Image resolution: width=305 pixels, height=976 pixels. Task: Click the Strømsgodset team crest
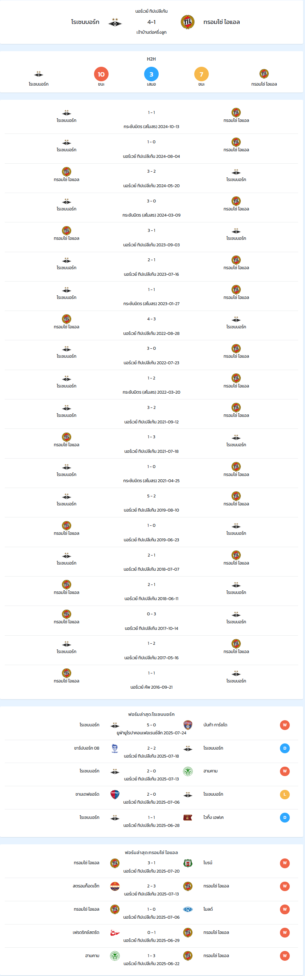pyautogui.click(x=115, y=886)
